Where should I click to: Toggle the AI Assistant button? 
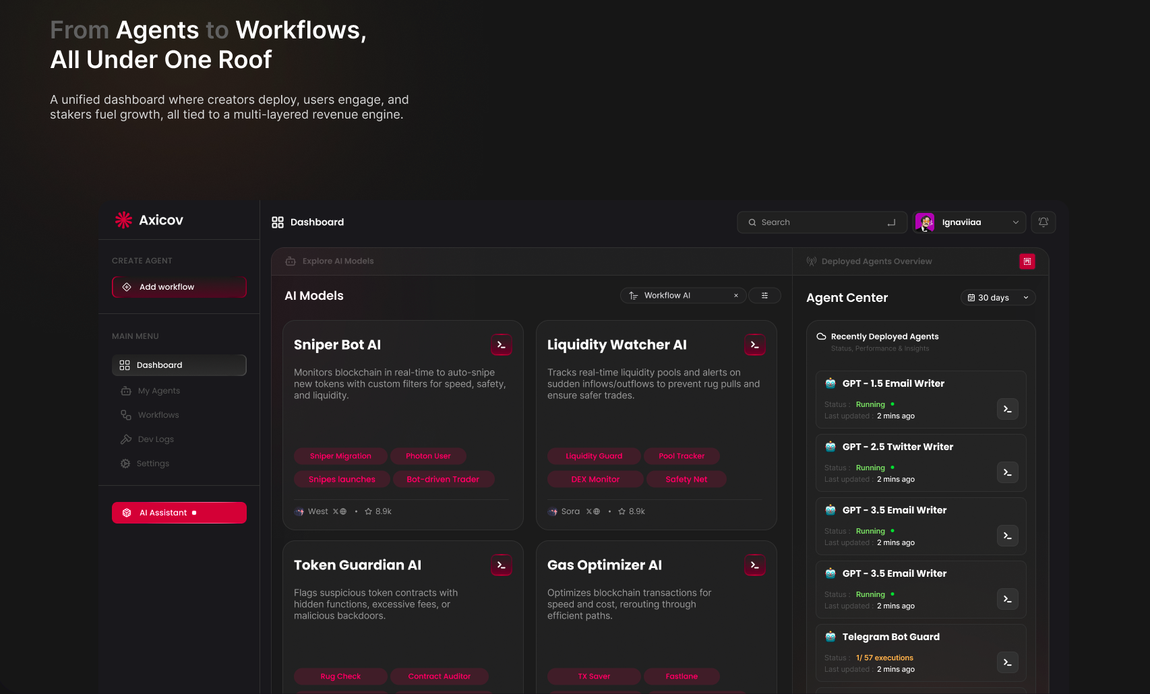pyautogui.click(x=179, y=512)
